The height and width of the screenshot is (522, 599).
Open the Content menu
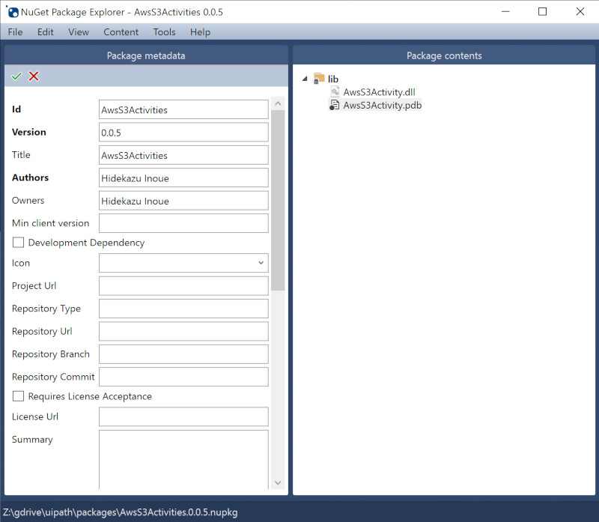tap(121, 32)
